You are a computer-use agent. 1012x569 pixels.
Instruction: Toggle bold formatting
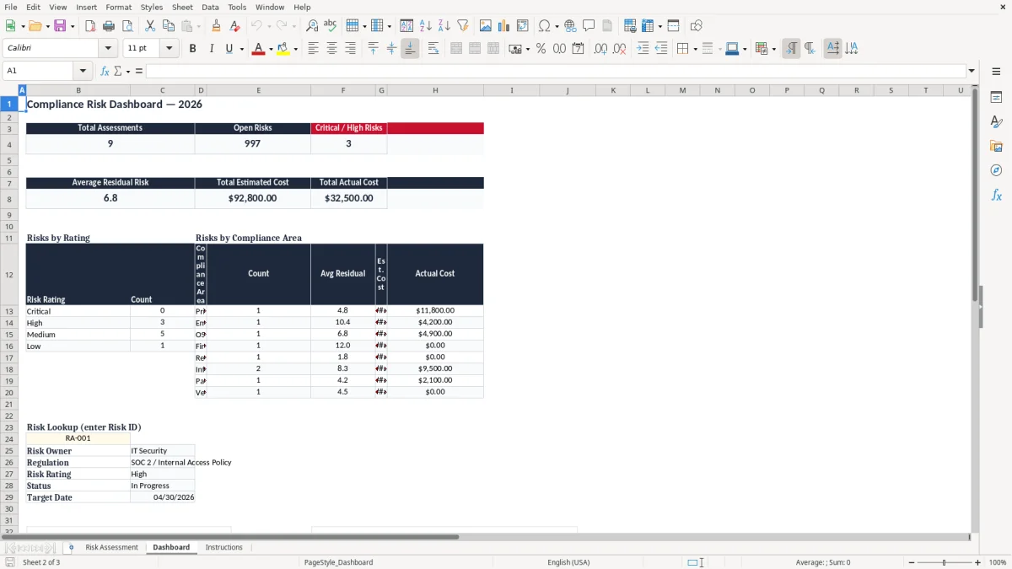pos(193,49)
